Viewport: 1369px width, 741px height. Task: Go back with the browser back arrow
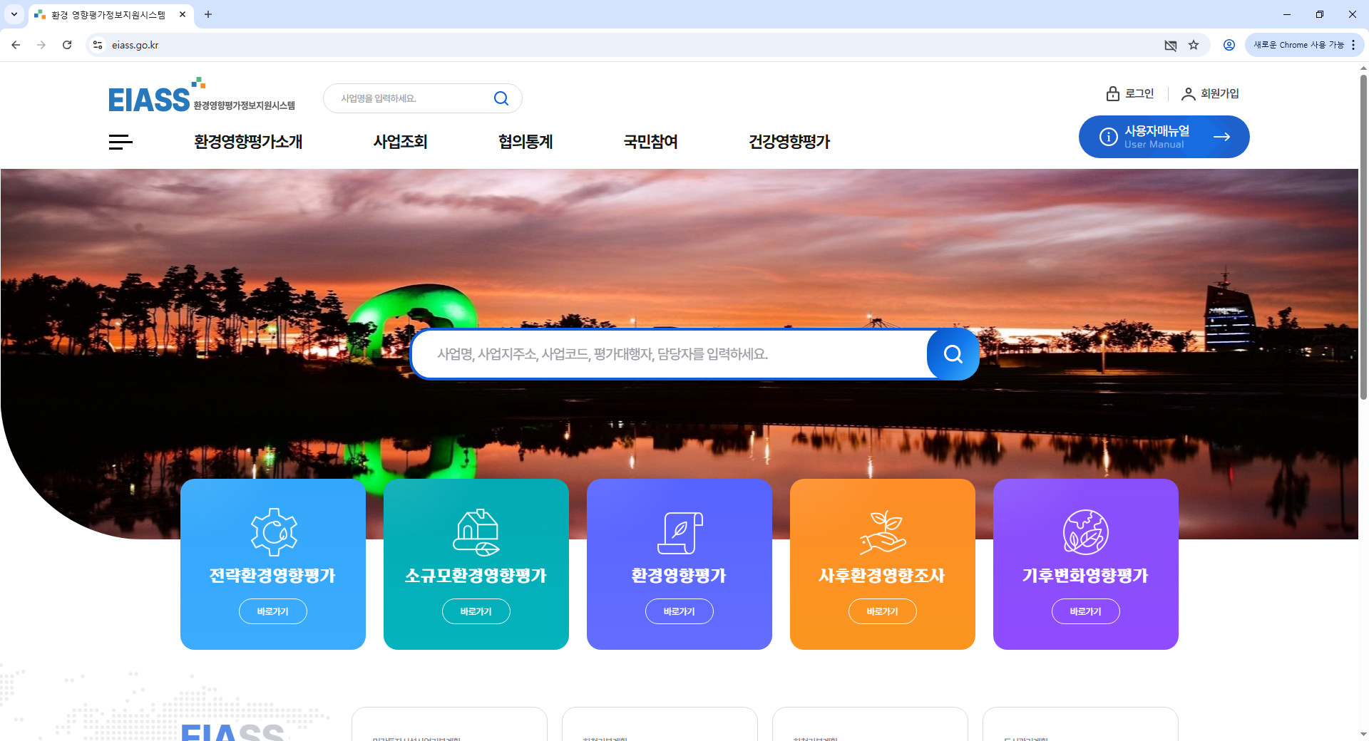[16, 45]
